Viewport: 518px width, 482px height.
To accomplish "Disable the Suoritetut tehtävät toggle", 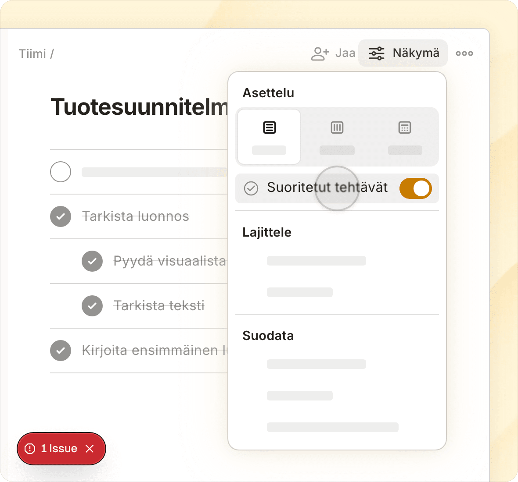I will [x=415, y=188].
